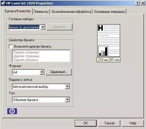
Task: Click the Автоматический выбор field text
Action: (31, 87)
